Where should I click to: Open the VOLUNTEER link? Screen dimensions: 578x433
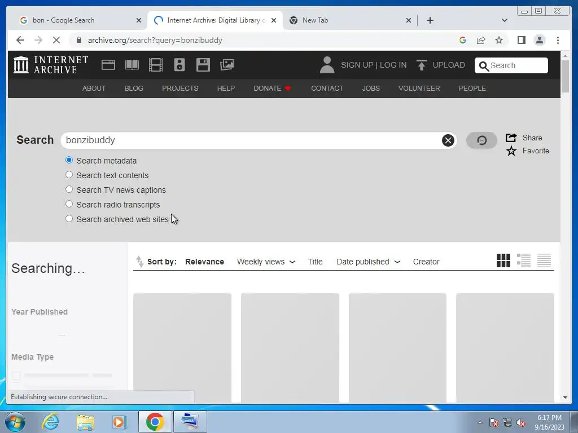(x=419, y=89)
